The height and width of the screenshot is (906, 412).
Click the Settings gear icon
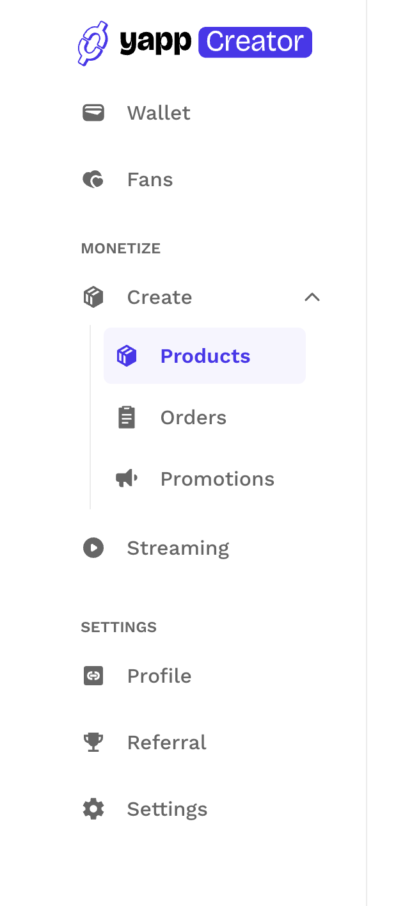coord(93,809)
